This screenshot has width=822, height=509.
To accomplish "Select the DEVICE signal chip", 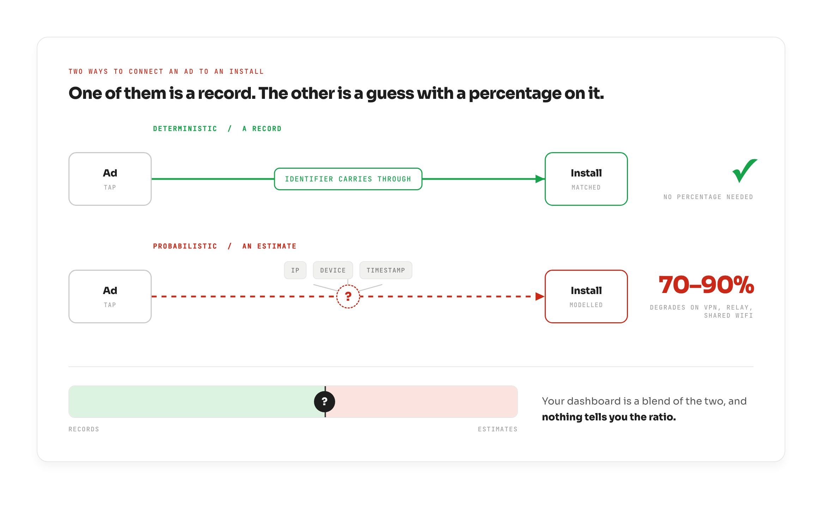I will [x=333, y=270].
